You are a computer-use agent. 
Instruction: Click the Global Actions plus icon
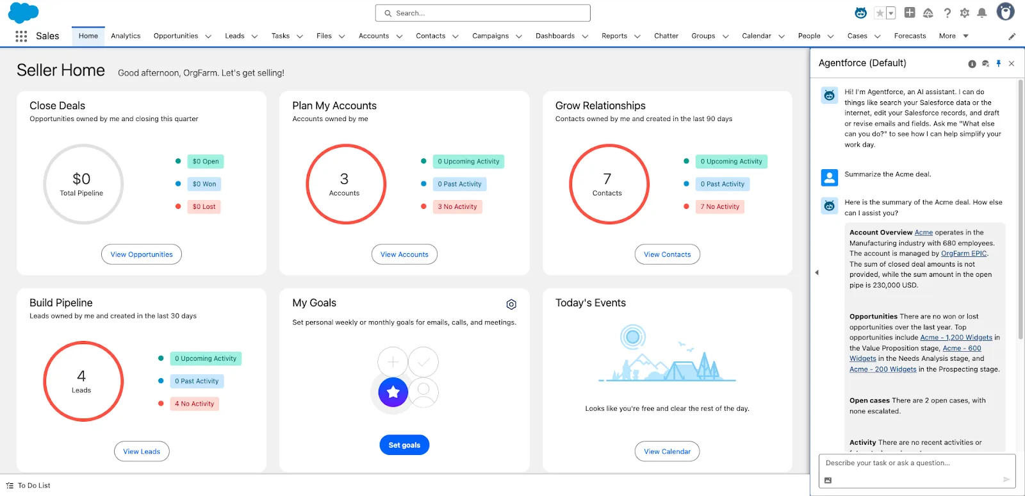[x=910, y=12]
